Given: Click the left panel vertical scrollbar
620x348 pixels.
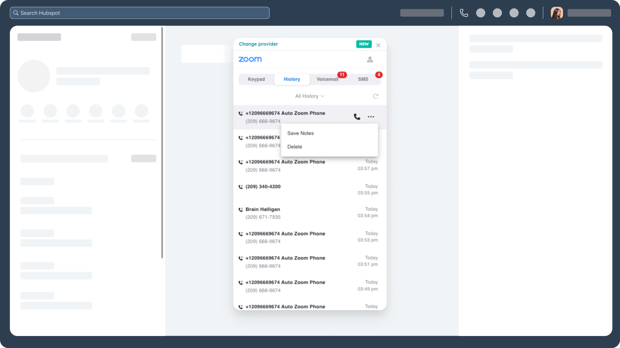Looking at the screenshot, I should coord(162,142).
